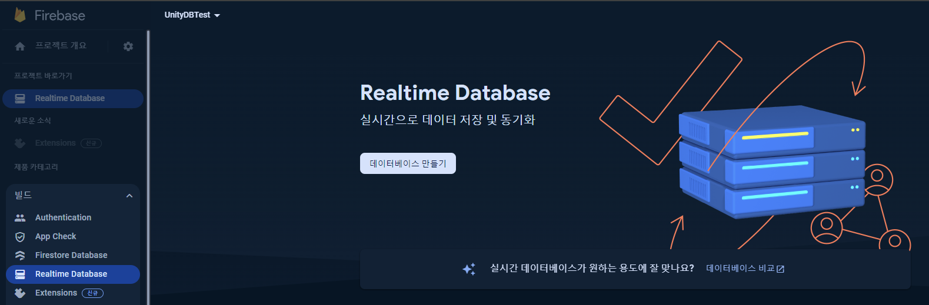Open Authentication in the build menu
Viewport: 929px width, 305px height.
pyautogui.click(x=63, y=217)
